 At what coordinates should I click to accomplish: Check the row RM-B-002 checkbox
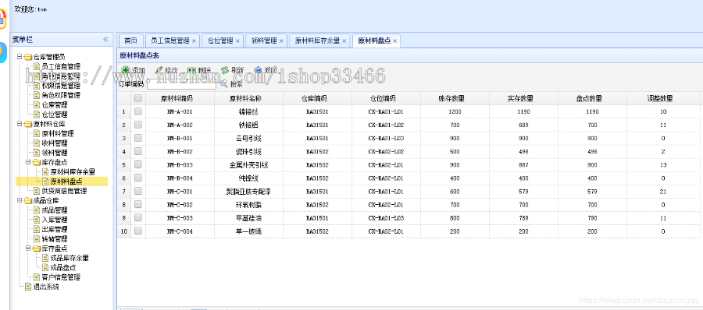coord(138,151)
